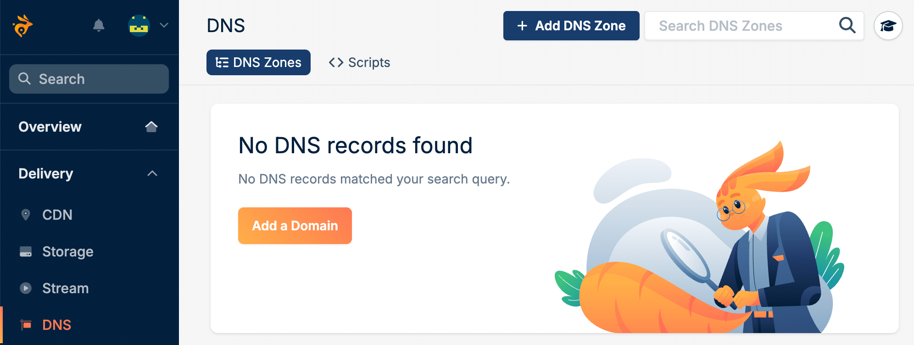Open the user account avatar
The image size is (914, 345).
tap(139, 26)
